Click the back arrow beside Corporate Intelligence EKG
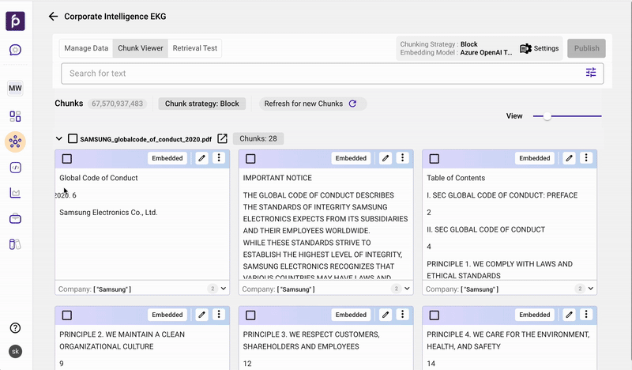Screen dimensions: 632x370 coord(53,16)
